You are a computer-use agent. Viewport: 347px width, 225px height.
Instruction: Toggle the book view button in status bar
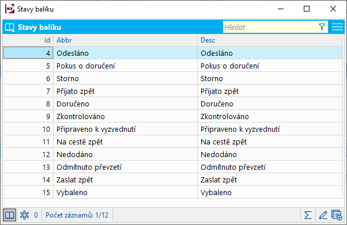coord(9,215)
